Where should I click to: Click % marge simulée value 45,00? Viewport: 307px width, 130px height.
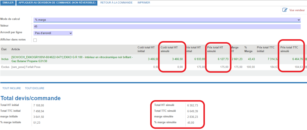coord(190,123)
